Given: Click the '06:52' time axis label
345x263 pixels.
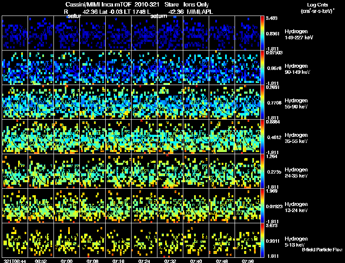Looking at the screenshot, I should [x=41, y=261].
